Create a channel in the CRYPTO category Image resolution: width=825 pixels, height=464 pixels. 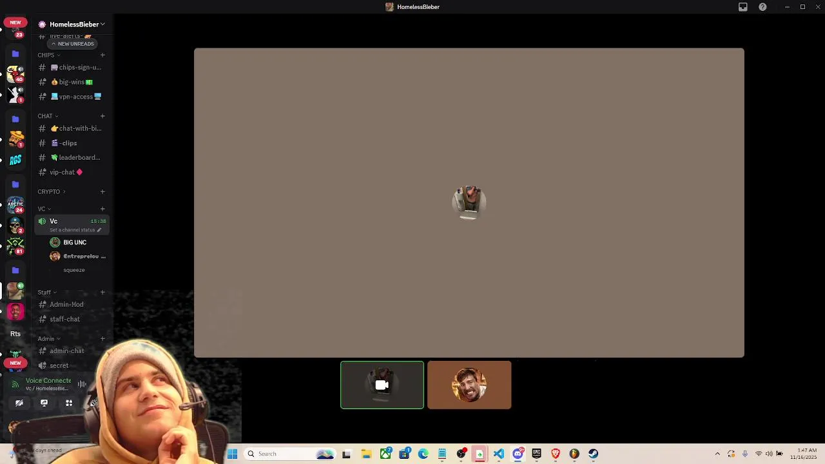[x=102, y=191]
